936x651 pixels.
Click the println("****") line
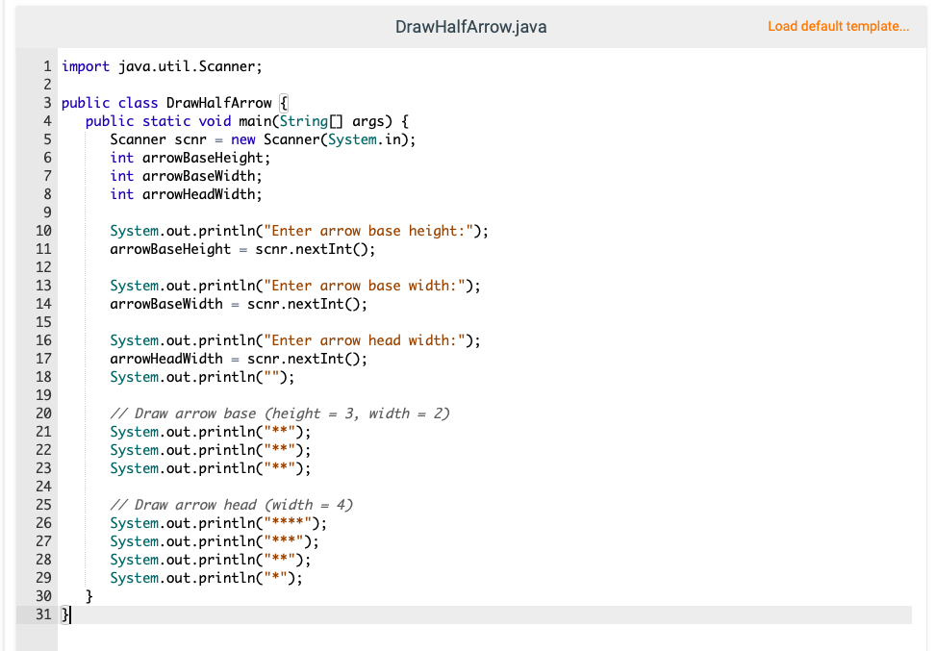218,523
